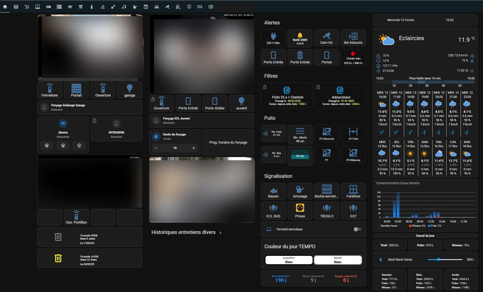The width and height of the screenshot is (483, 292).
Task: Click the Aujourd'hui Blanc TEMPO button
Action: [289, 260]
